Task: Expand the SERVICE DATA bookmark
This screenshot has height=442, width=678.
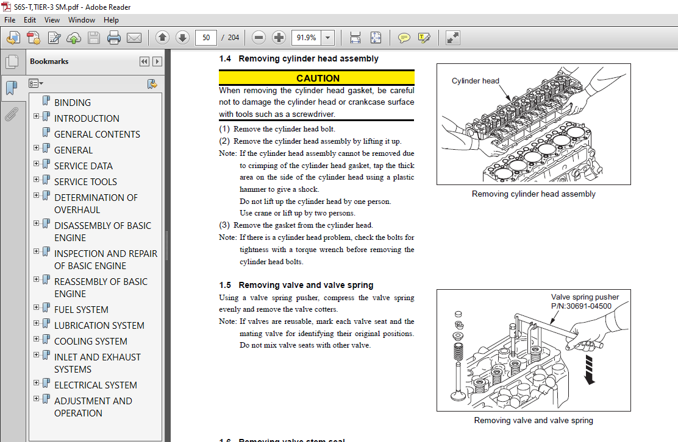Action: [37, 164]
